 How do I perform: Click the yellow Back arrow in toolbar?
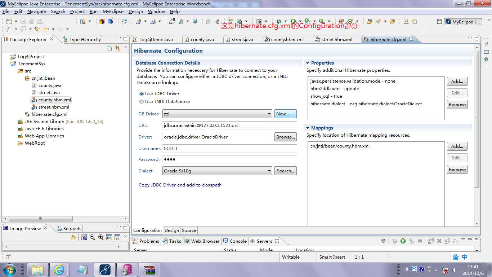(46, 29)
